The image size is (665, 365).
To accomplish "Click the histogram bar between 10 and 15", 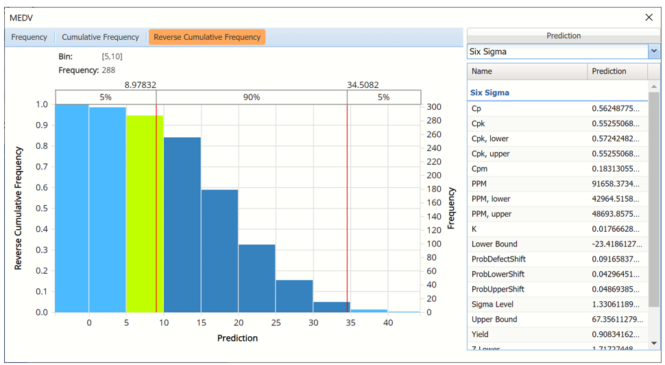I will [x=182, y=225].
